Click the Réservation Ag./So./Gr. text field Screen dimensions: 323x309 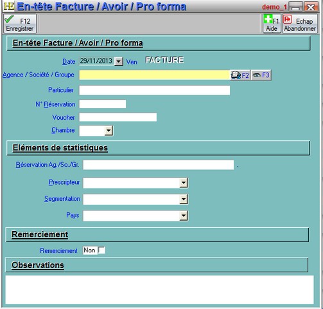point(159,165)
